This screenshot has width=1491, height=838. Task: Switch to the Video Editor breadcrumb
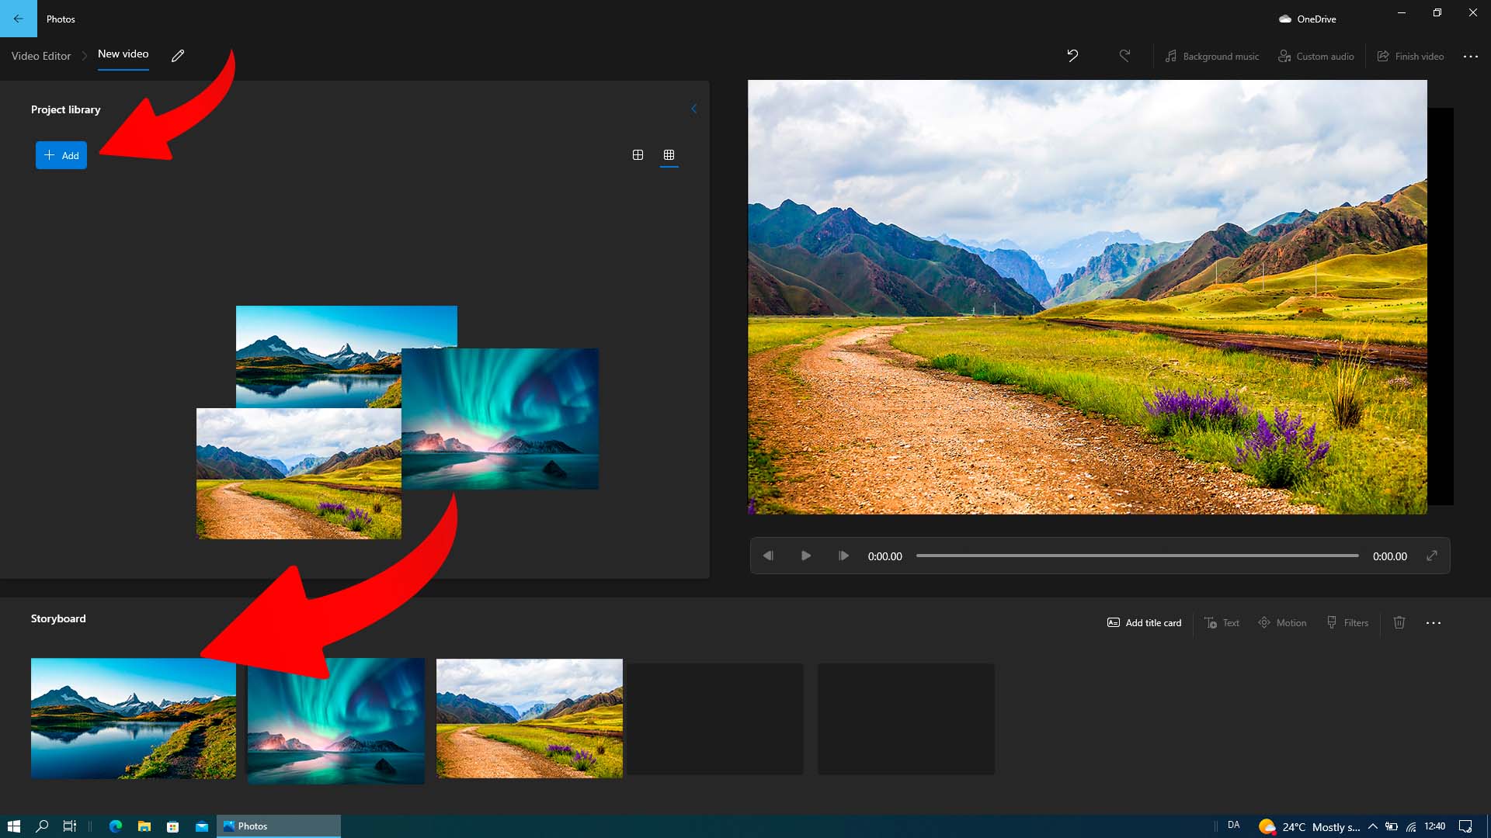click(40, 55)
